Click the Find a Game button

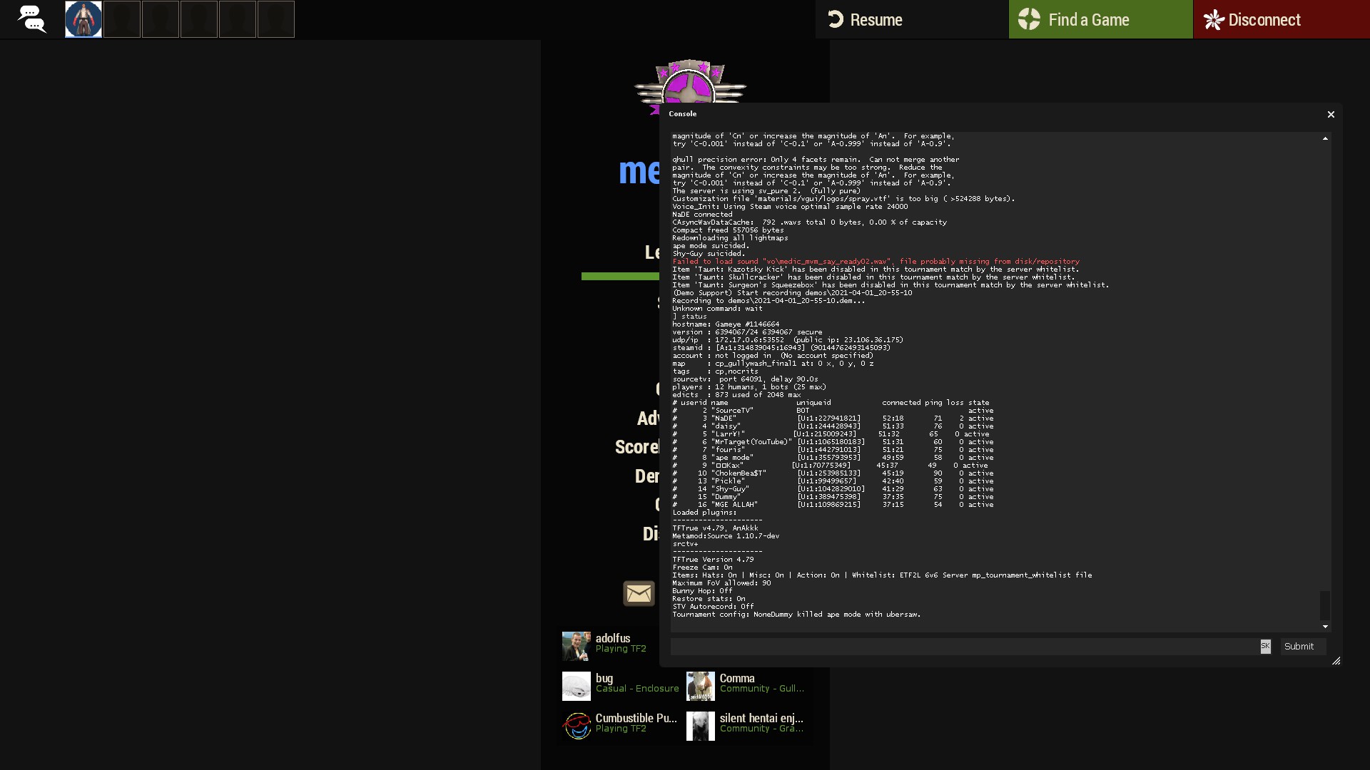point(1101,19)
